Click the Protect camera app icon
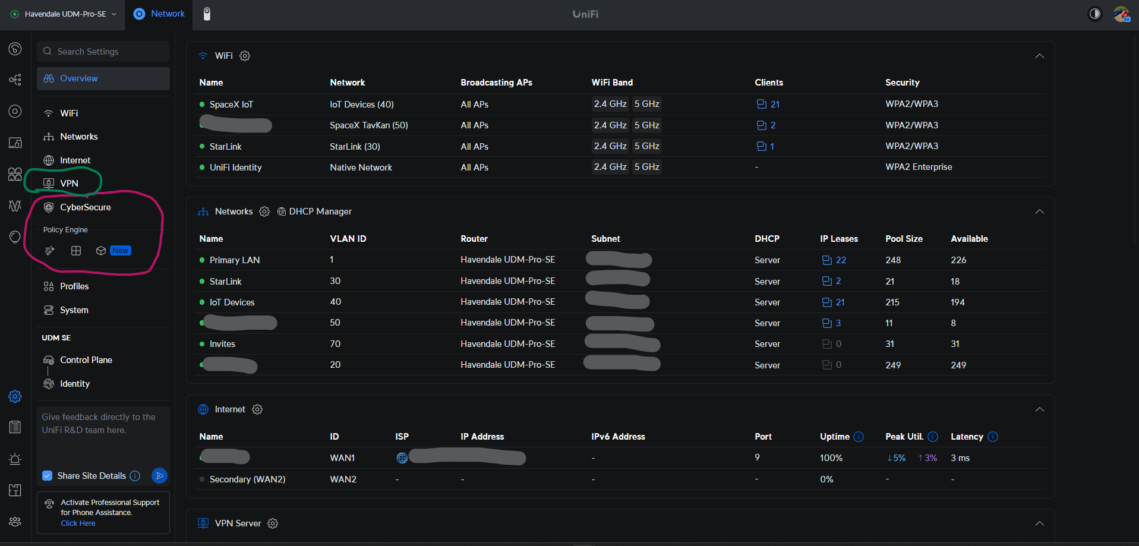The image size is (1139, 546). tap(207, 14)
